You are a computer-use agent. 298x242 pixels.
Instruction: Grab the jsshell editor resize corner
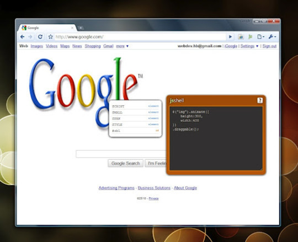coord(261,169)
